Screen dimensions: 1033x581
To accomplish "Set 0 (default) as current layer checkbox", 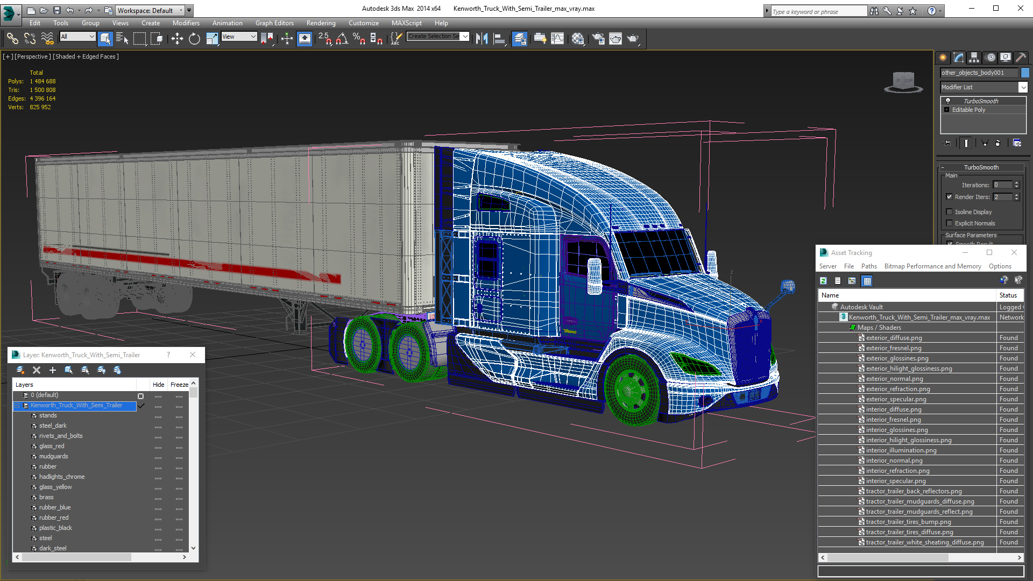I will pos(141,396).
